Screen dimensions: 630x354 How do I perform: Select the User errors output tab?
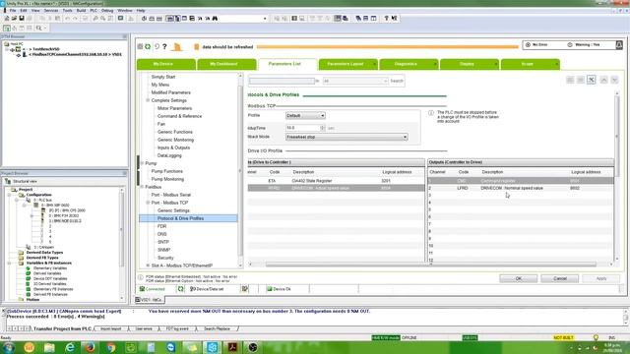144,328
